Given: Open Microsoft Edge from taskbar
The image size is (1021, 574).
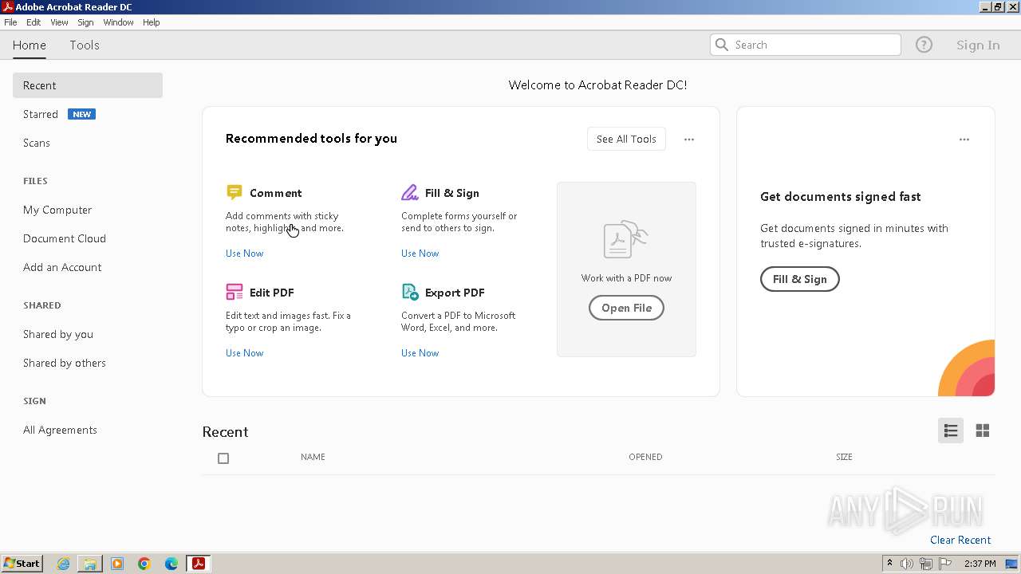Looking at the screenshot, I should tap(171, 564).
